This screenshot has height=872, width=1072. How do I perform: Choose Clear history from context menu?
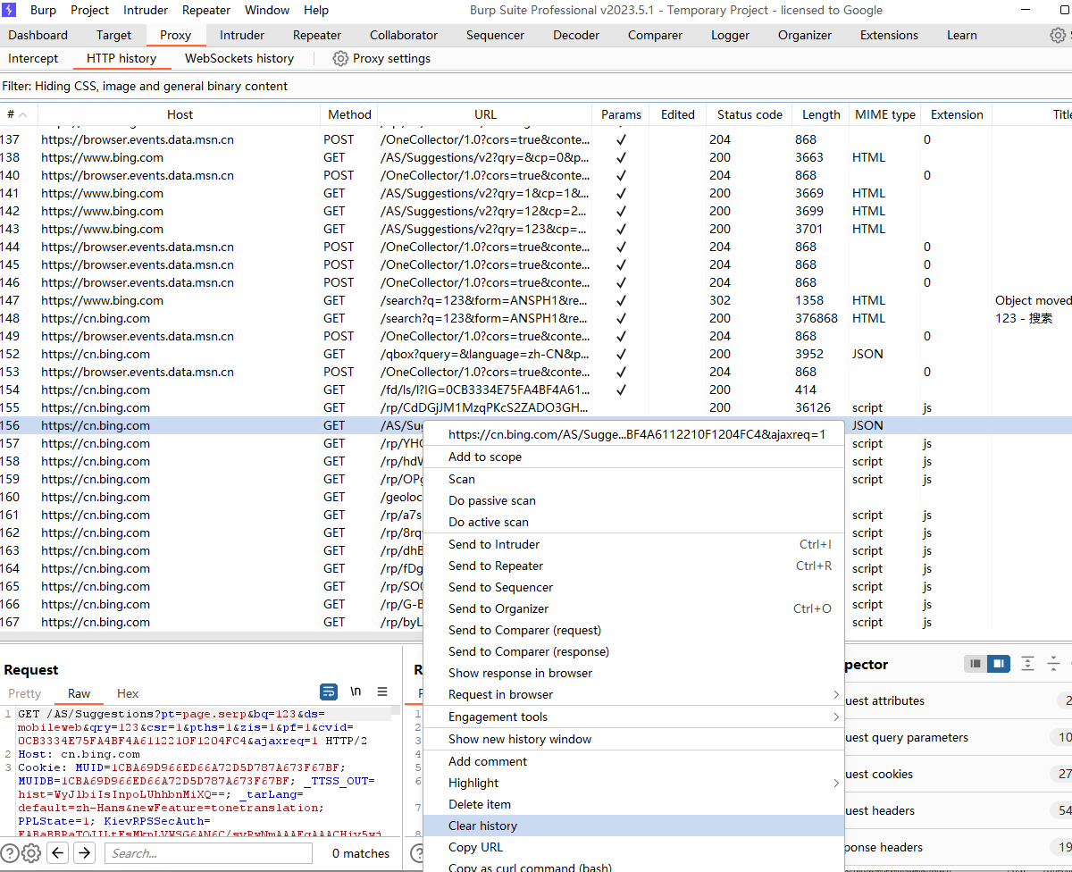(633, 826)
